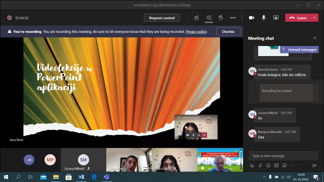Click Marijana Bilandžić's avatar in chat
324x182 pixels.
252,133
